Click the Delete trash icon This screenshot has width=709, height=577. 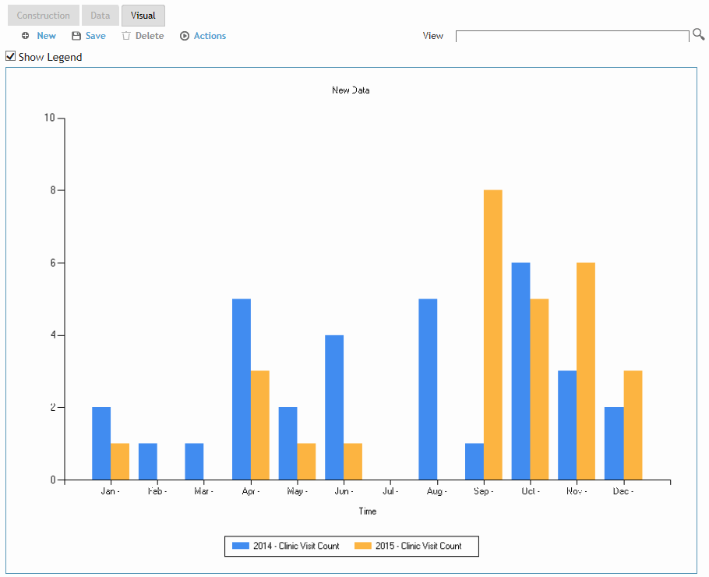point(126,36)
